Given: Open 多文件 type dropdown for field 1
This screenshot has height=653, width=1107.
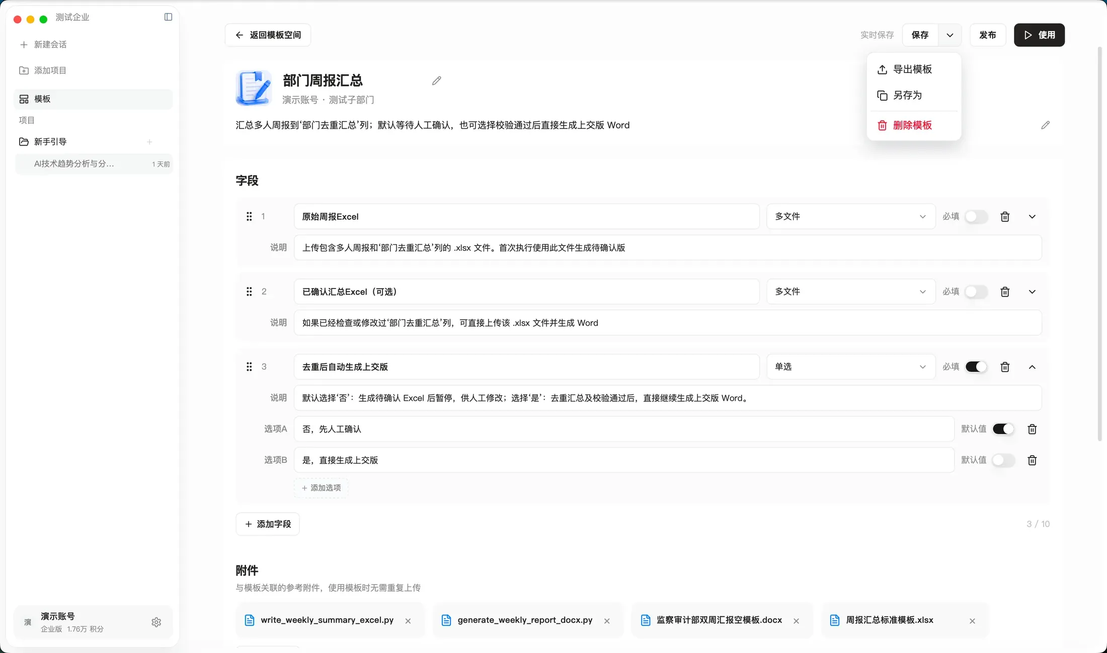Looking at the screenshot, I should (x=851, y=216).
